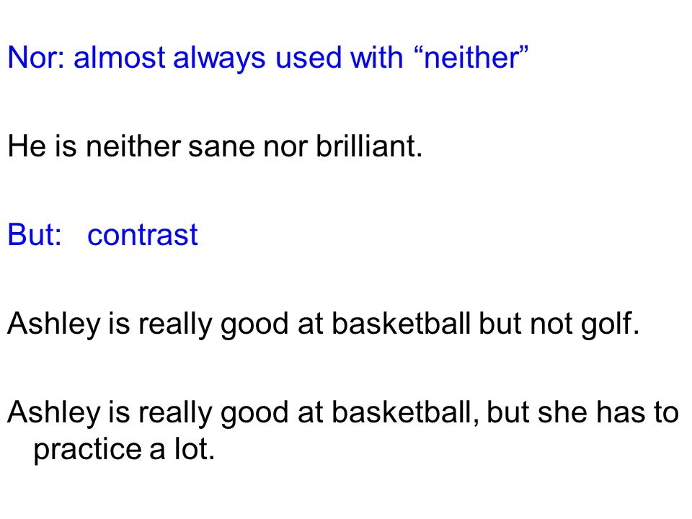
Task: Click "Ashley" in the golf sentence
Action: point(54,324)
